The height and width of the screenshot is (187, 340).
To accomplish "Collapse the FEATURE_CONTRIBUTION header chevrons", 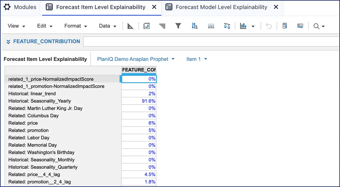I will click(x=8, y=41).
